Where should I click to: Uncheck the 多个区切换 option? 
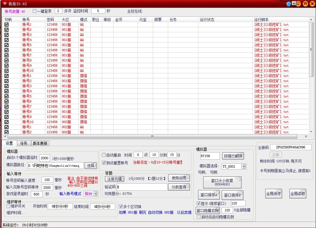coord(121,207)
